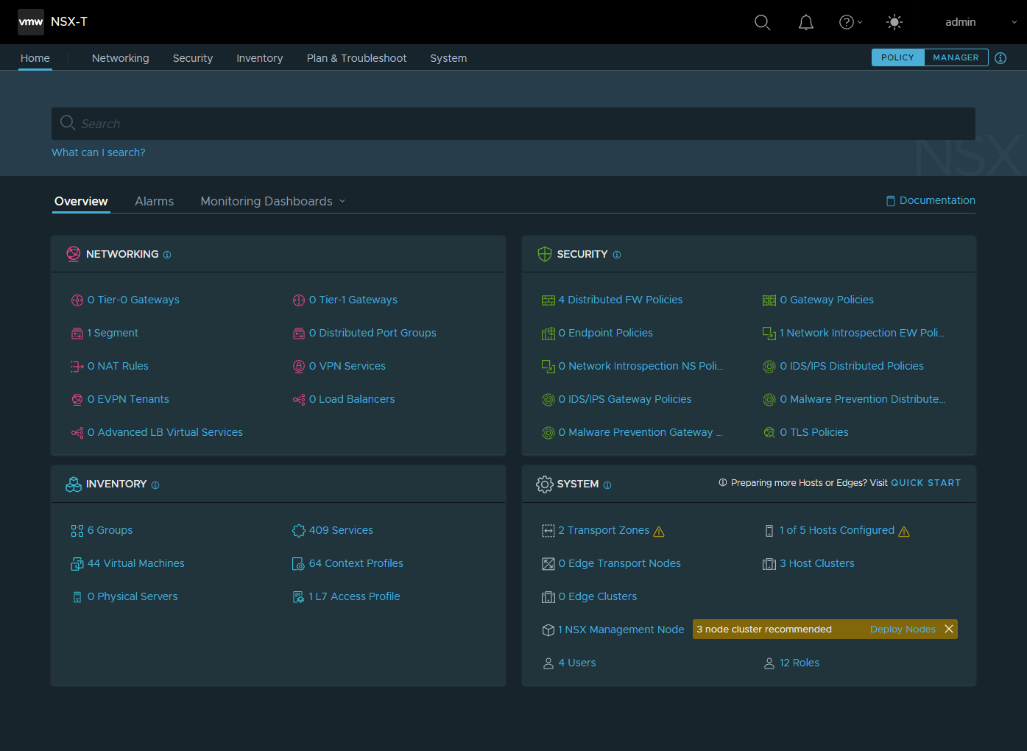
Task: Click the Networking section info icon
Action: [167, 255]
